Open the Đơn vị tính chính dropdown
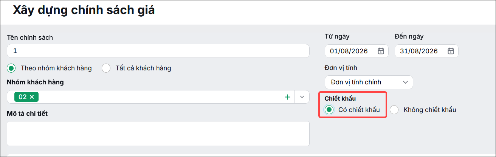496x157 pixels. pyautogui.click(x=369, y=82)
